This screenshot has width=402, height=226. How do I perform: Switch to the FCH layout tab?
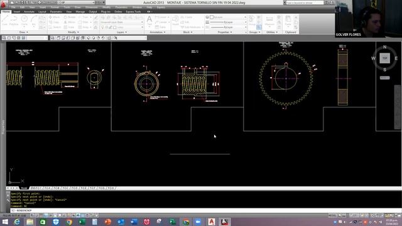[111, 188]
